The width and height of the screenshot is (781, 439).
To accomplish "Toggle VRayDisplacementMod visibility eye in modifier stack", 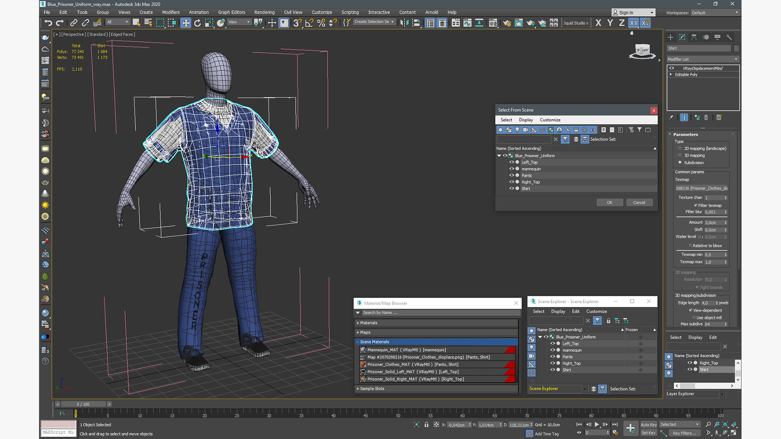I will (672, 68).
